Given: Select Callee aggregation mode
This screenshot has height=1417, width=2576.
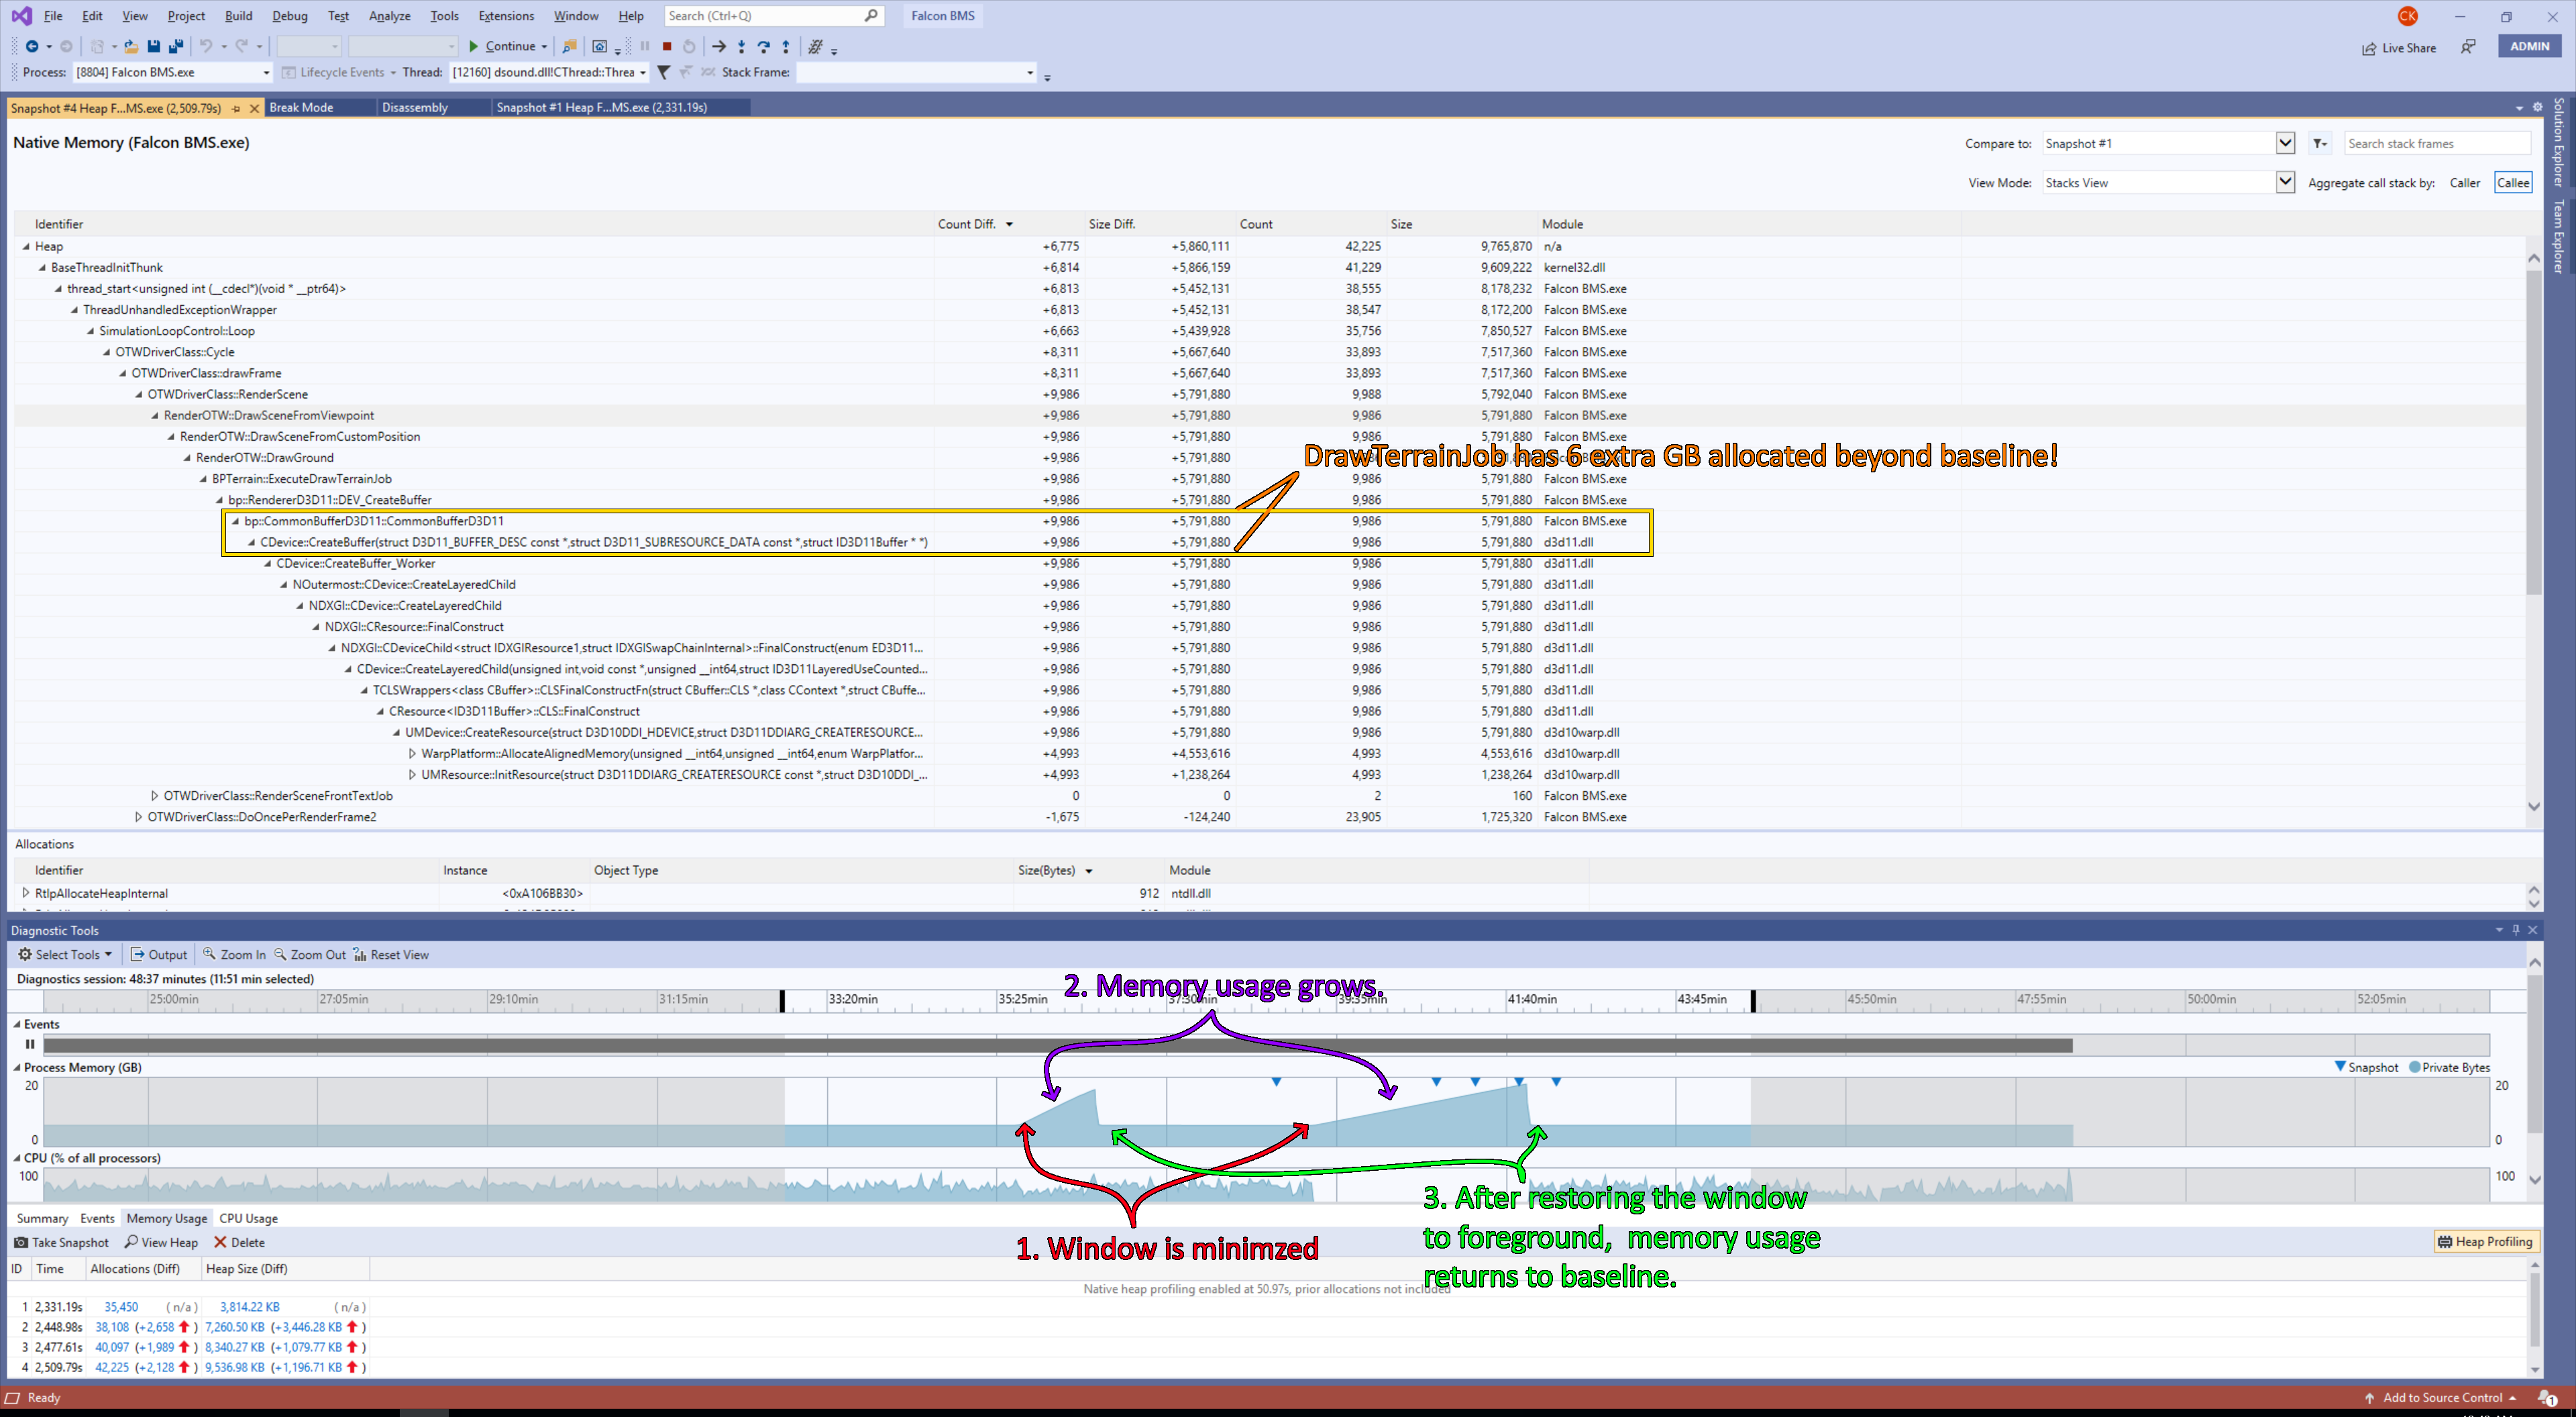Looking at the screenshot, I should point(2512,183).
